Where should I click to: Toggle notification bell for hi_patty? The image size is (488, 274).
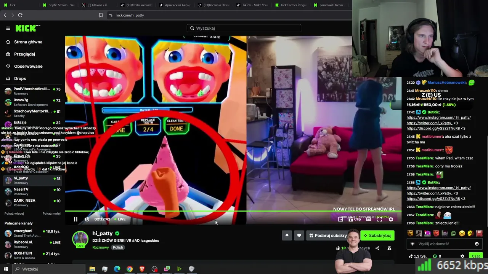(287, 236)
